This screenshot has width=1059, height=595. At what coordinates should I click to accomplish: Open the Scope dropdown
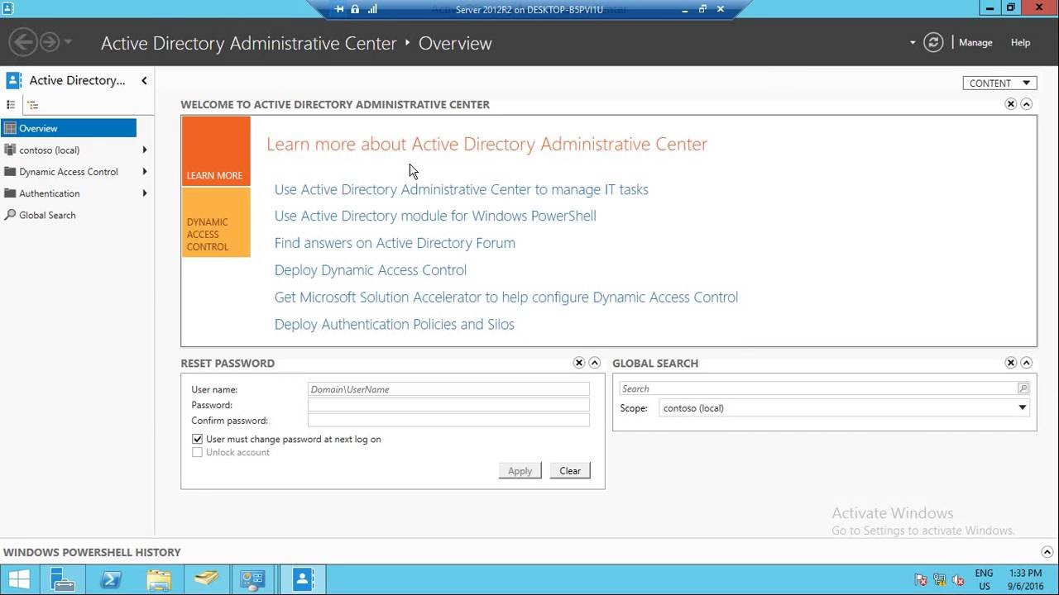tap(844, 408)
